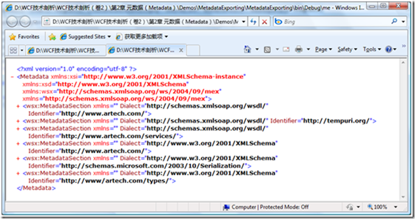Image resolution: width=415 pixels, height=219 pixels.
Task: Open the Help question mark menu
Action: point(390,49)
